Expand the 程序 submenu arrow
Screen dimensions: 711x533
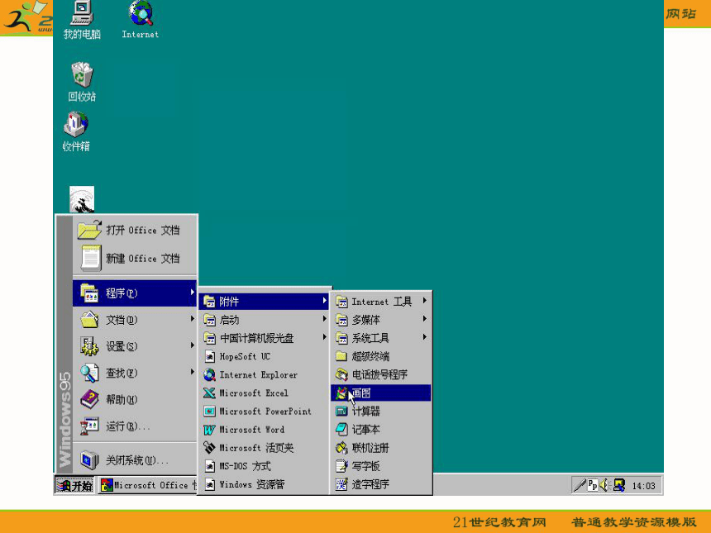(x=193, y=293)
